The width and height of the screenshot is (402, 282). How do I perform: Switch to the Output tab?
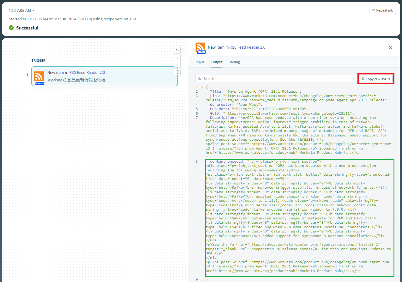click(217, 62)
